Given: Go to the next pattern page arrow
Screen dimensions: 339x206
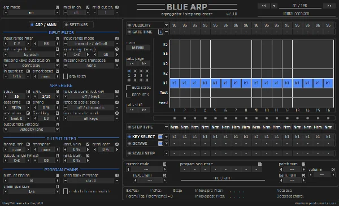Looking at the screenshot, I should [144, 63].
